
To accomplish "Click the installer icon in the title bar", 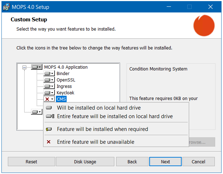I will (6, 7).
